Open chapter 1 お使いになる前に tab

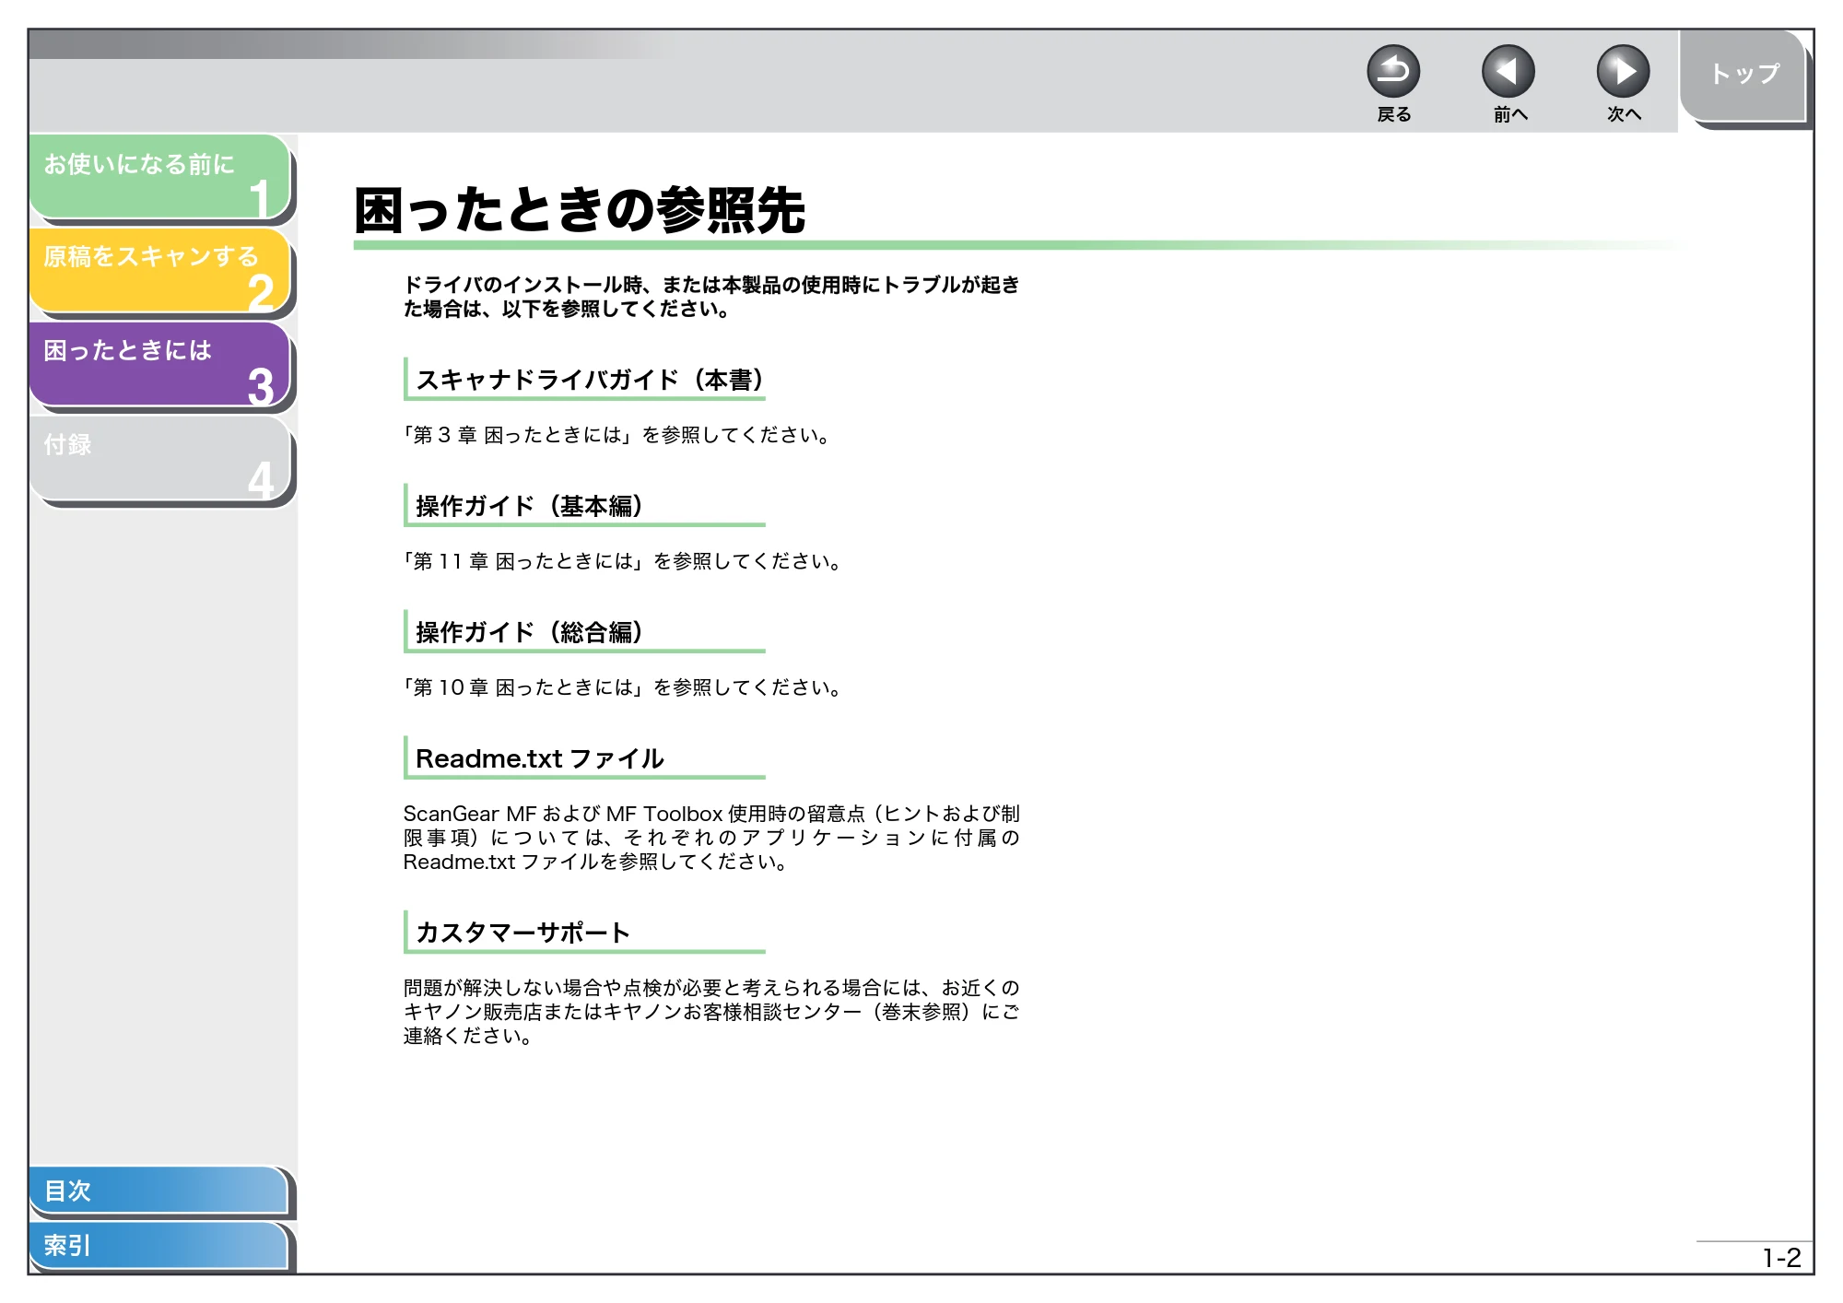(160, 177)
